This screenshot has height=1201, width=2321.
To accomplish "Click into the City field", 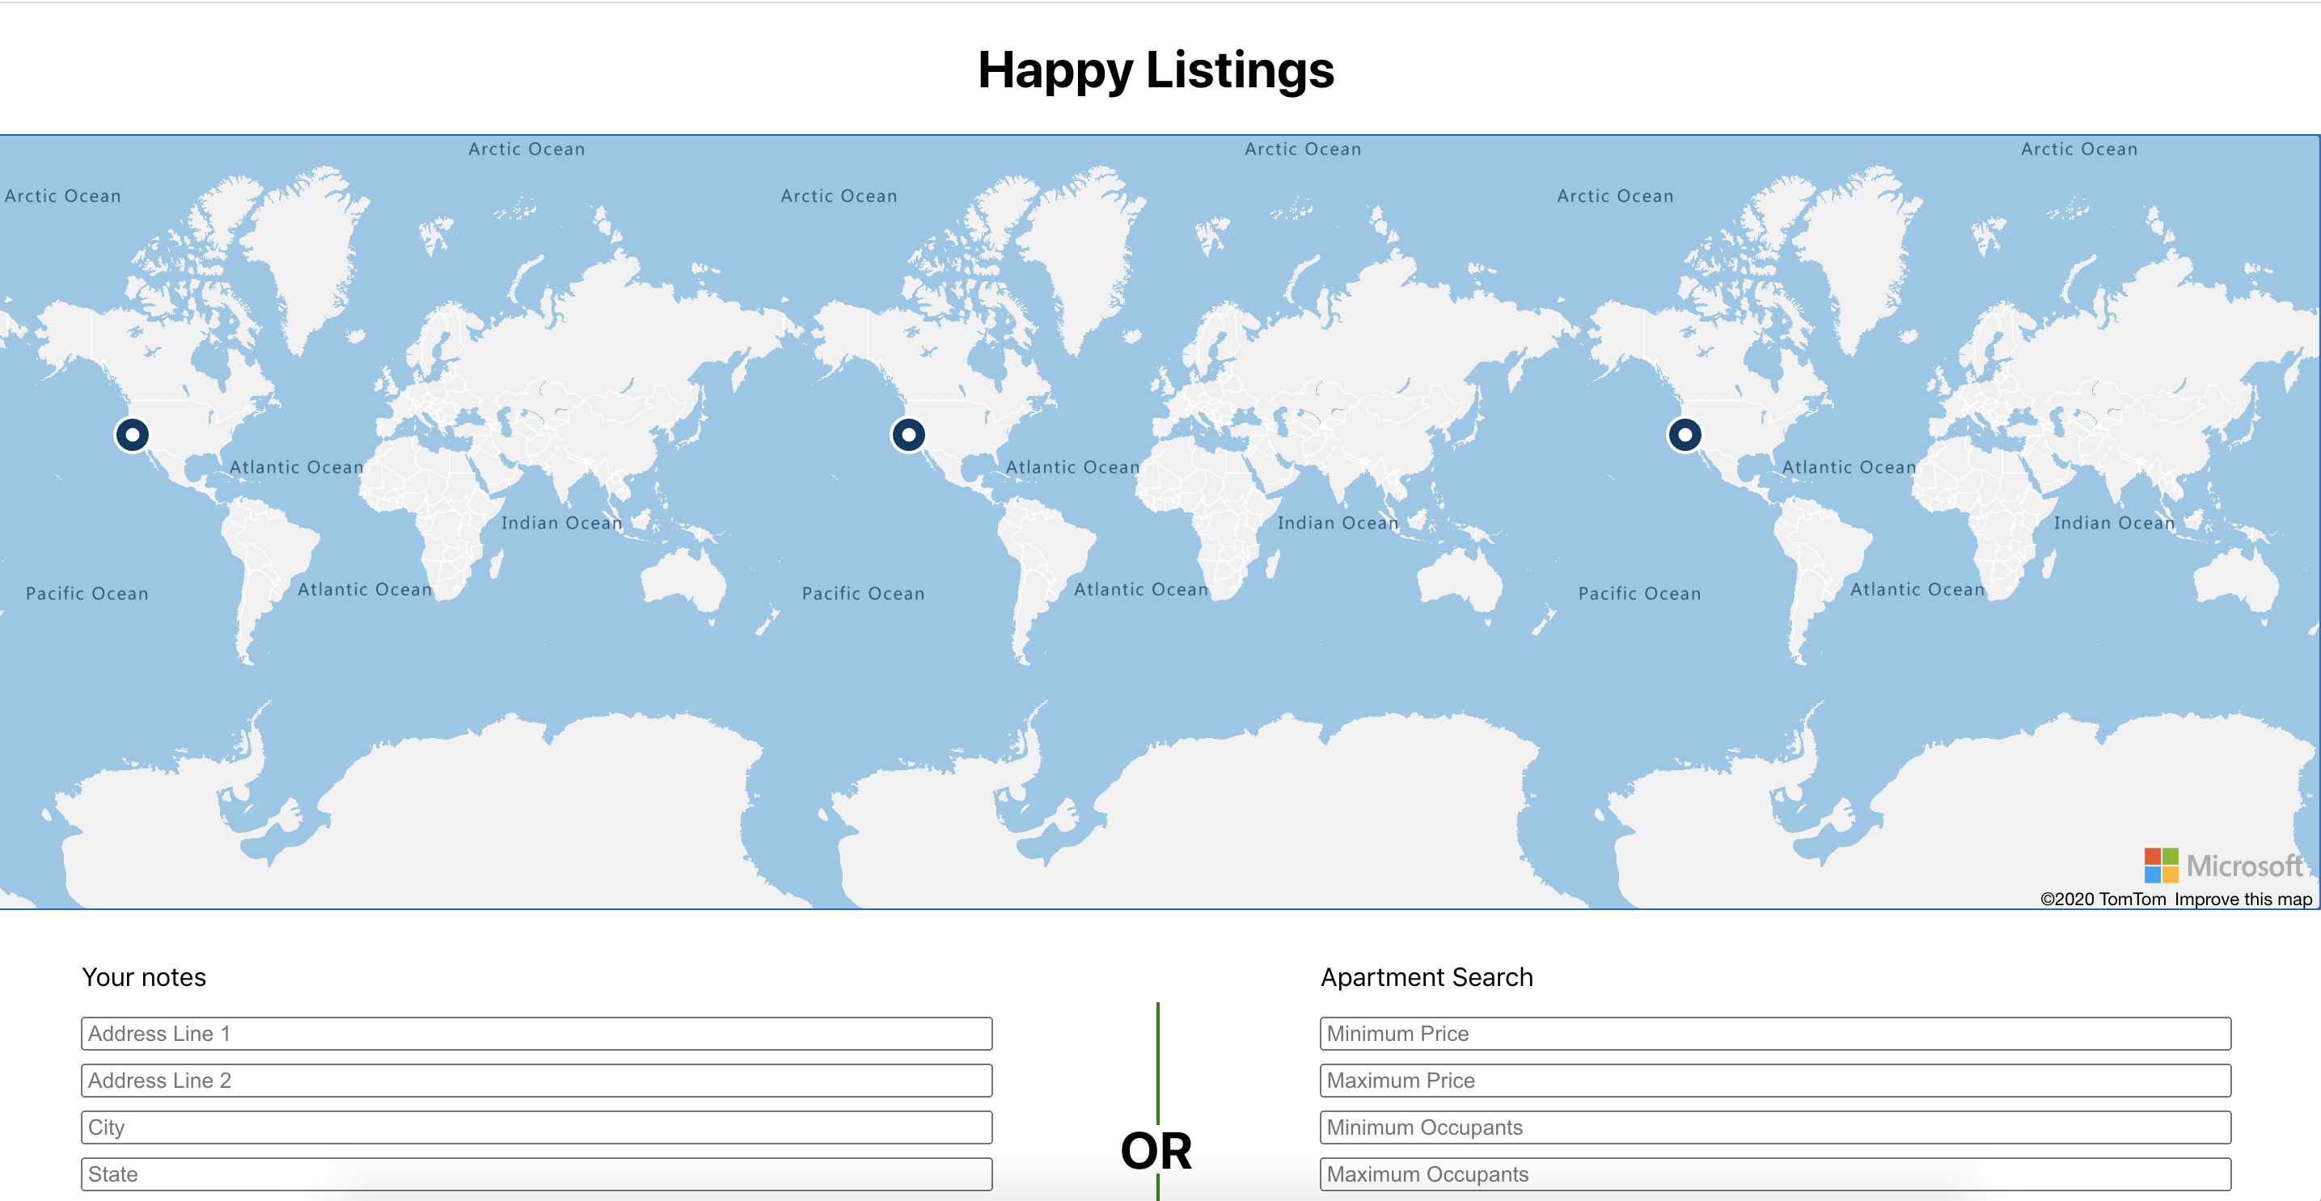I will coord(536,1127).
